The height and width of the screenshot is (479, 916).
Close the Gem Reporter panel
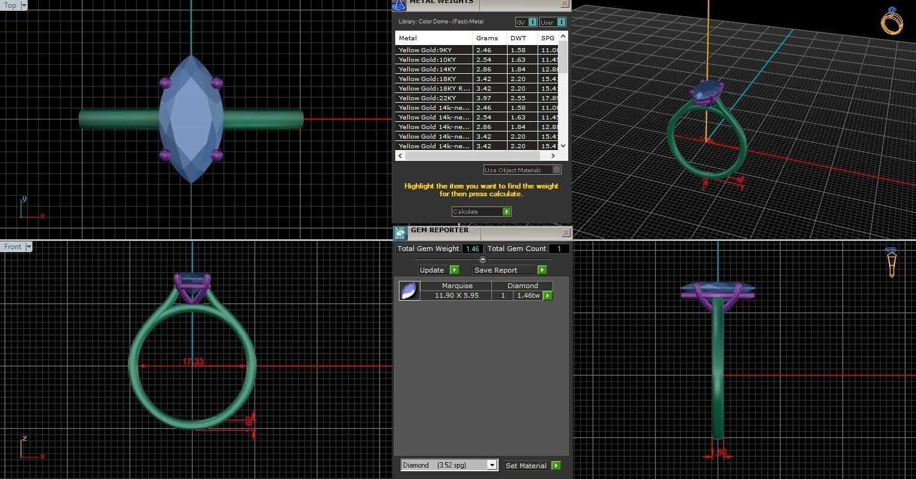pos(566,232)
